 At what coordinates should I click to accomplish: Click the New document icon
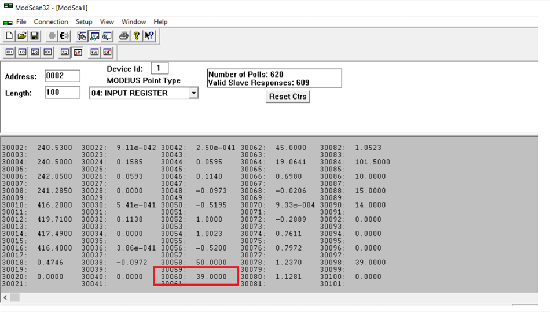(9, 36)
